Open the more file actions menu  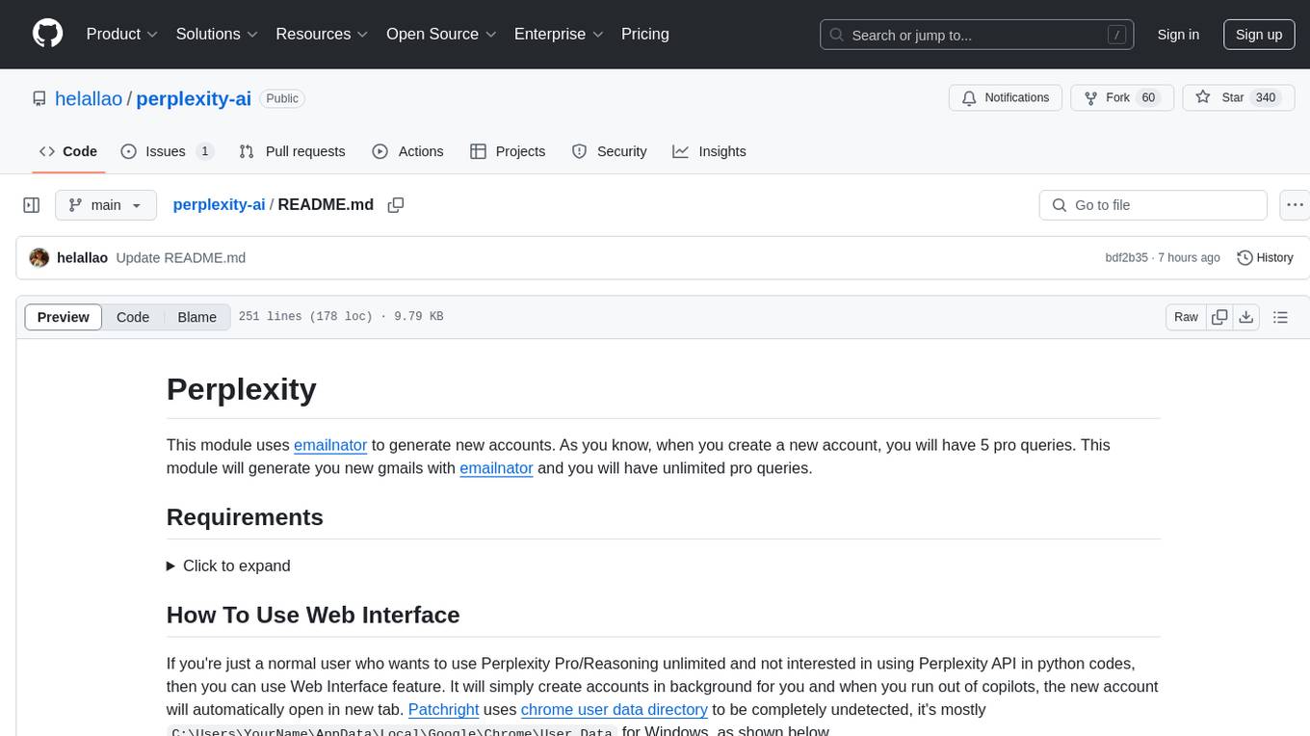point(1295,205)
